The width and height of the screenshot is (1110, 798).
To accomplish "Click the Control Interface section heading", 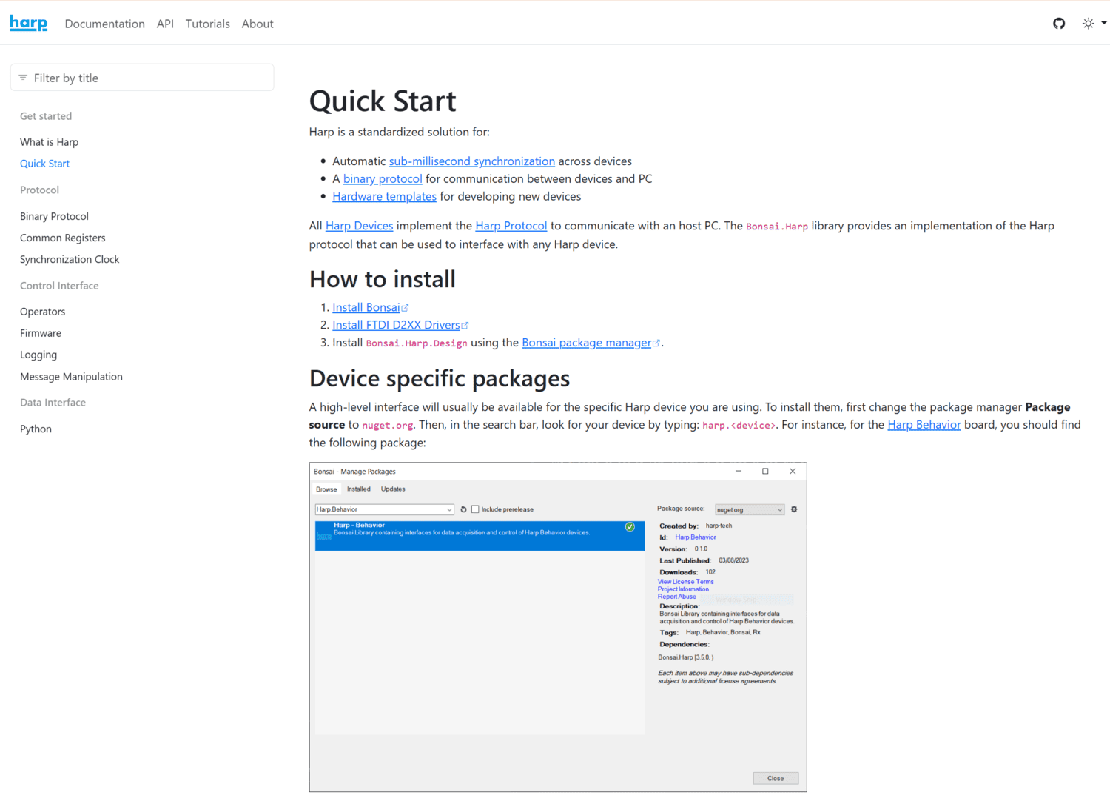I will [x=59, y=286].
